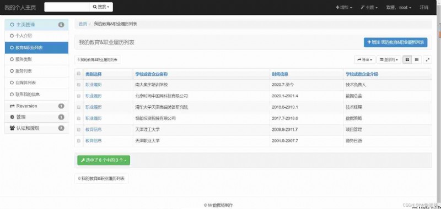Click the users icon beside 认证和授权
This screenshot has height=209, width=441.
[12, 128]
